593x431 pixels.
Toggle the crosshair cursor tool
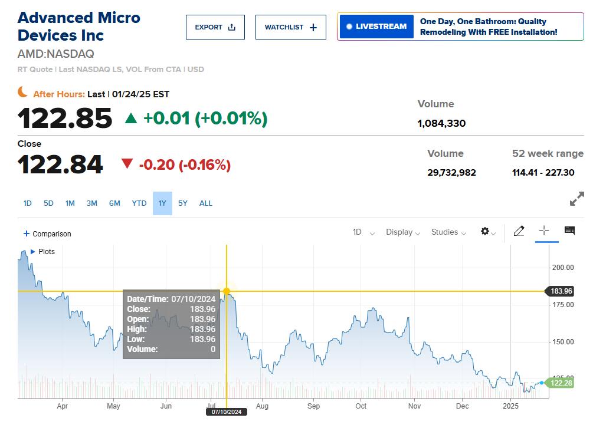click(544, 231)
